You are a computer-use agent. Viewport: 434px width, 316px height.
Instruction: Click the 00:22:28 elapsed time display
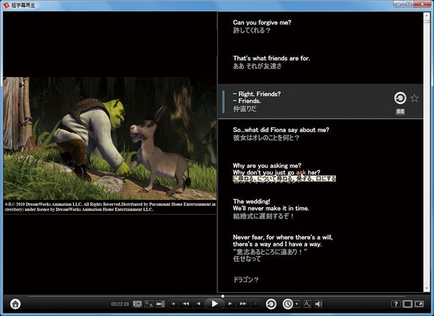click(x=120, y=304)
